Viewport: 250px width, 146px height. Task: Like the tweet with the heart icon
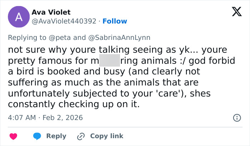13,136
